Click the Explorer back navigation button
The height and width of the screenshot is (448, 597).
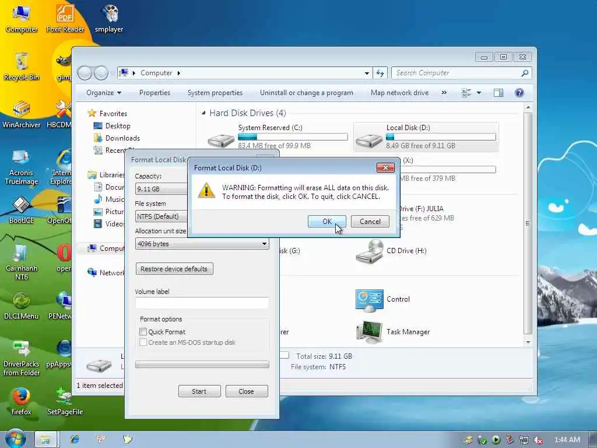click(85, 73)
